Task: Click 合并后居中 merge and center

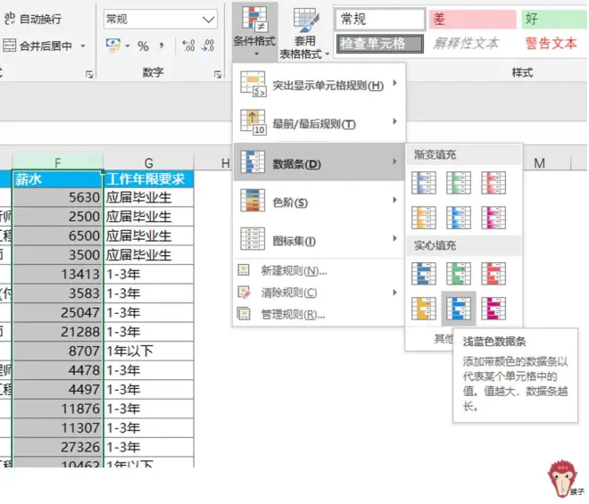Action: click(37, 45)
